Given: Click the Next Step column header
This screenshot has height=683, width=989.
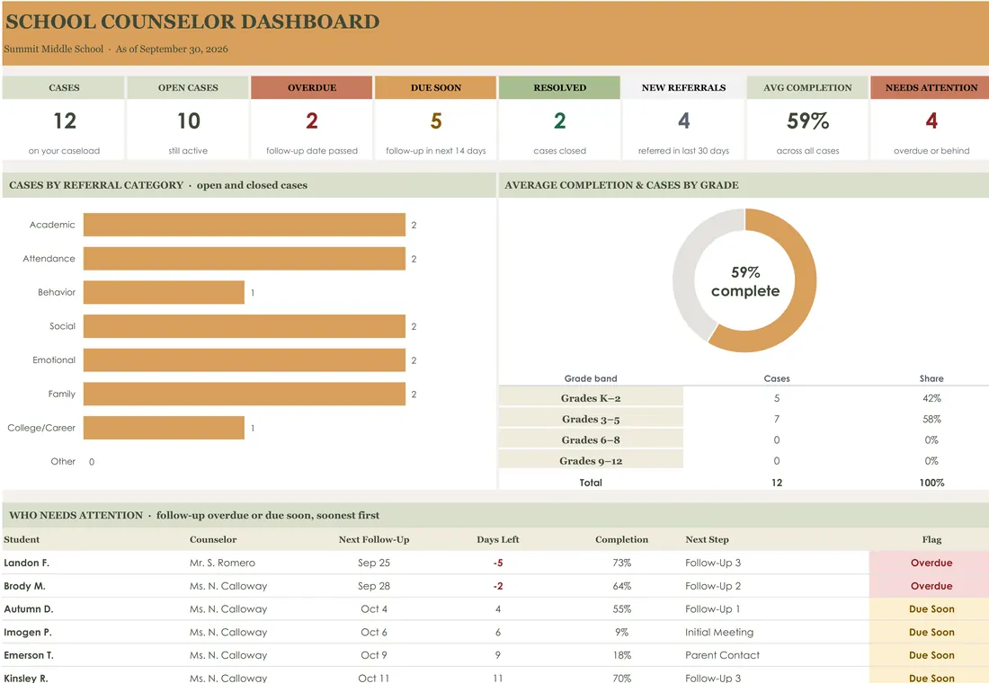Looking at the screenshot, I should click(707, 539).
